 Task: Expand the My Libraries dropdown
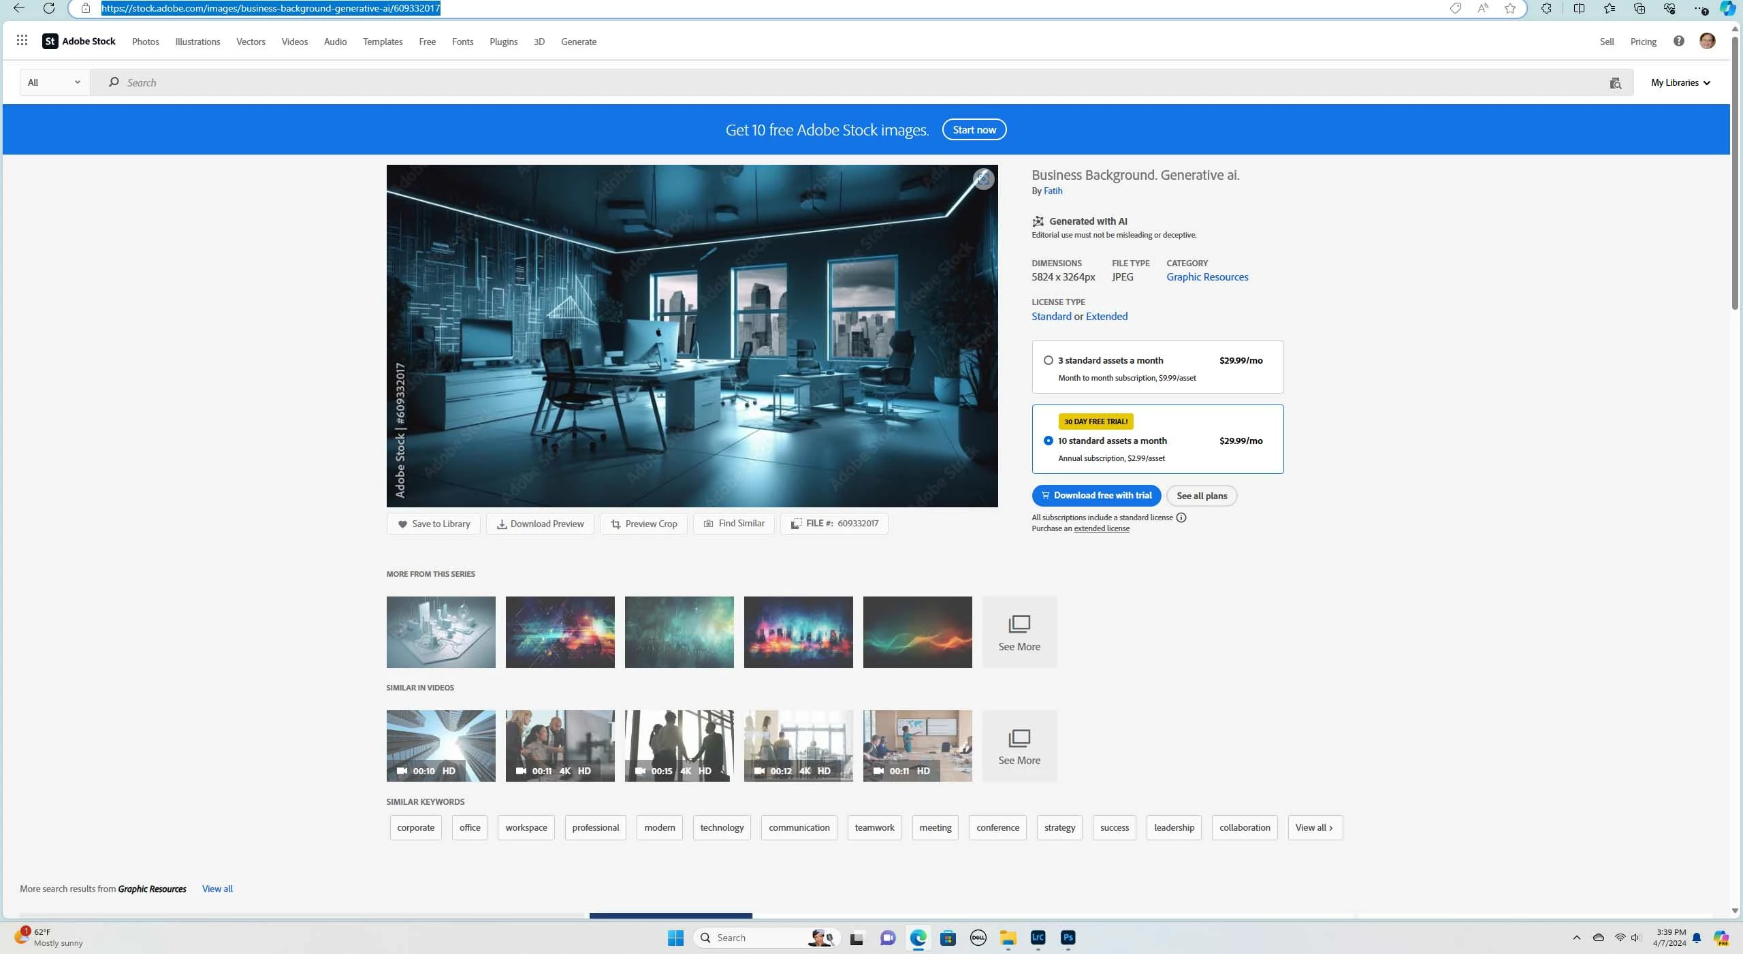(1680, 82)
